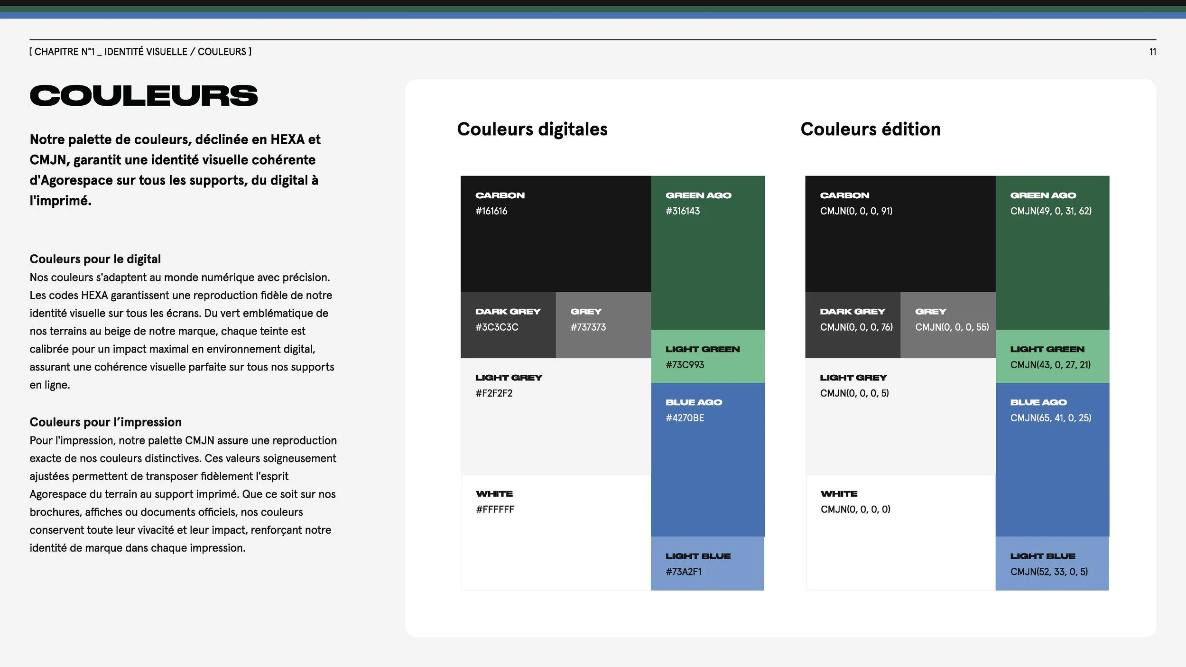The image size is (1186, 667).
Task: Click the chapter breadcrumb header text
Action: coord(140,52)
